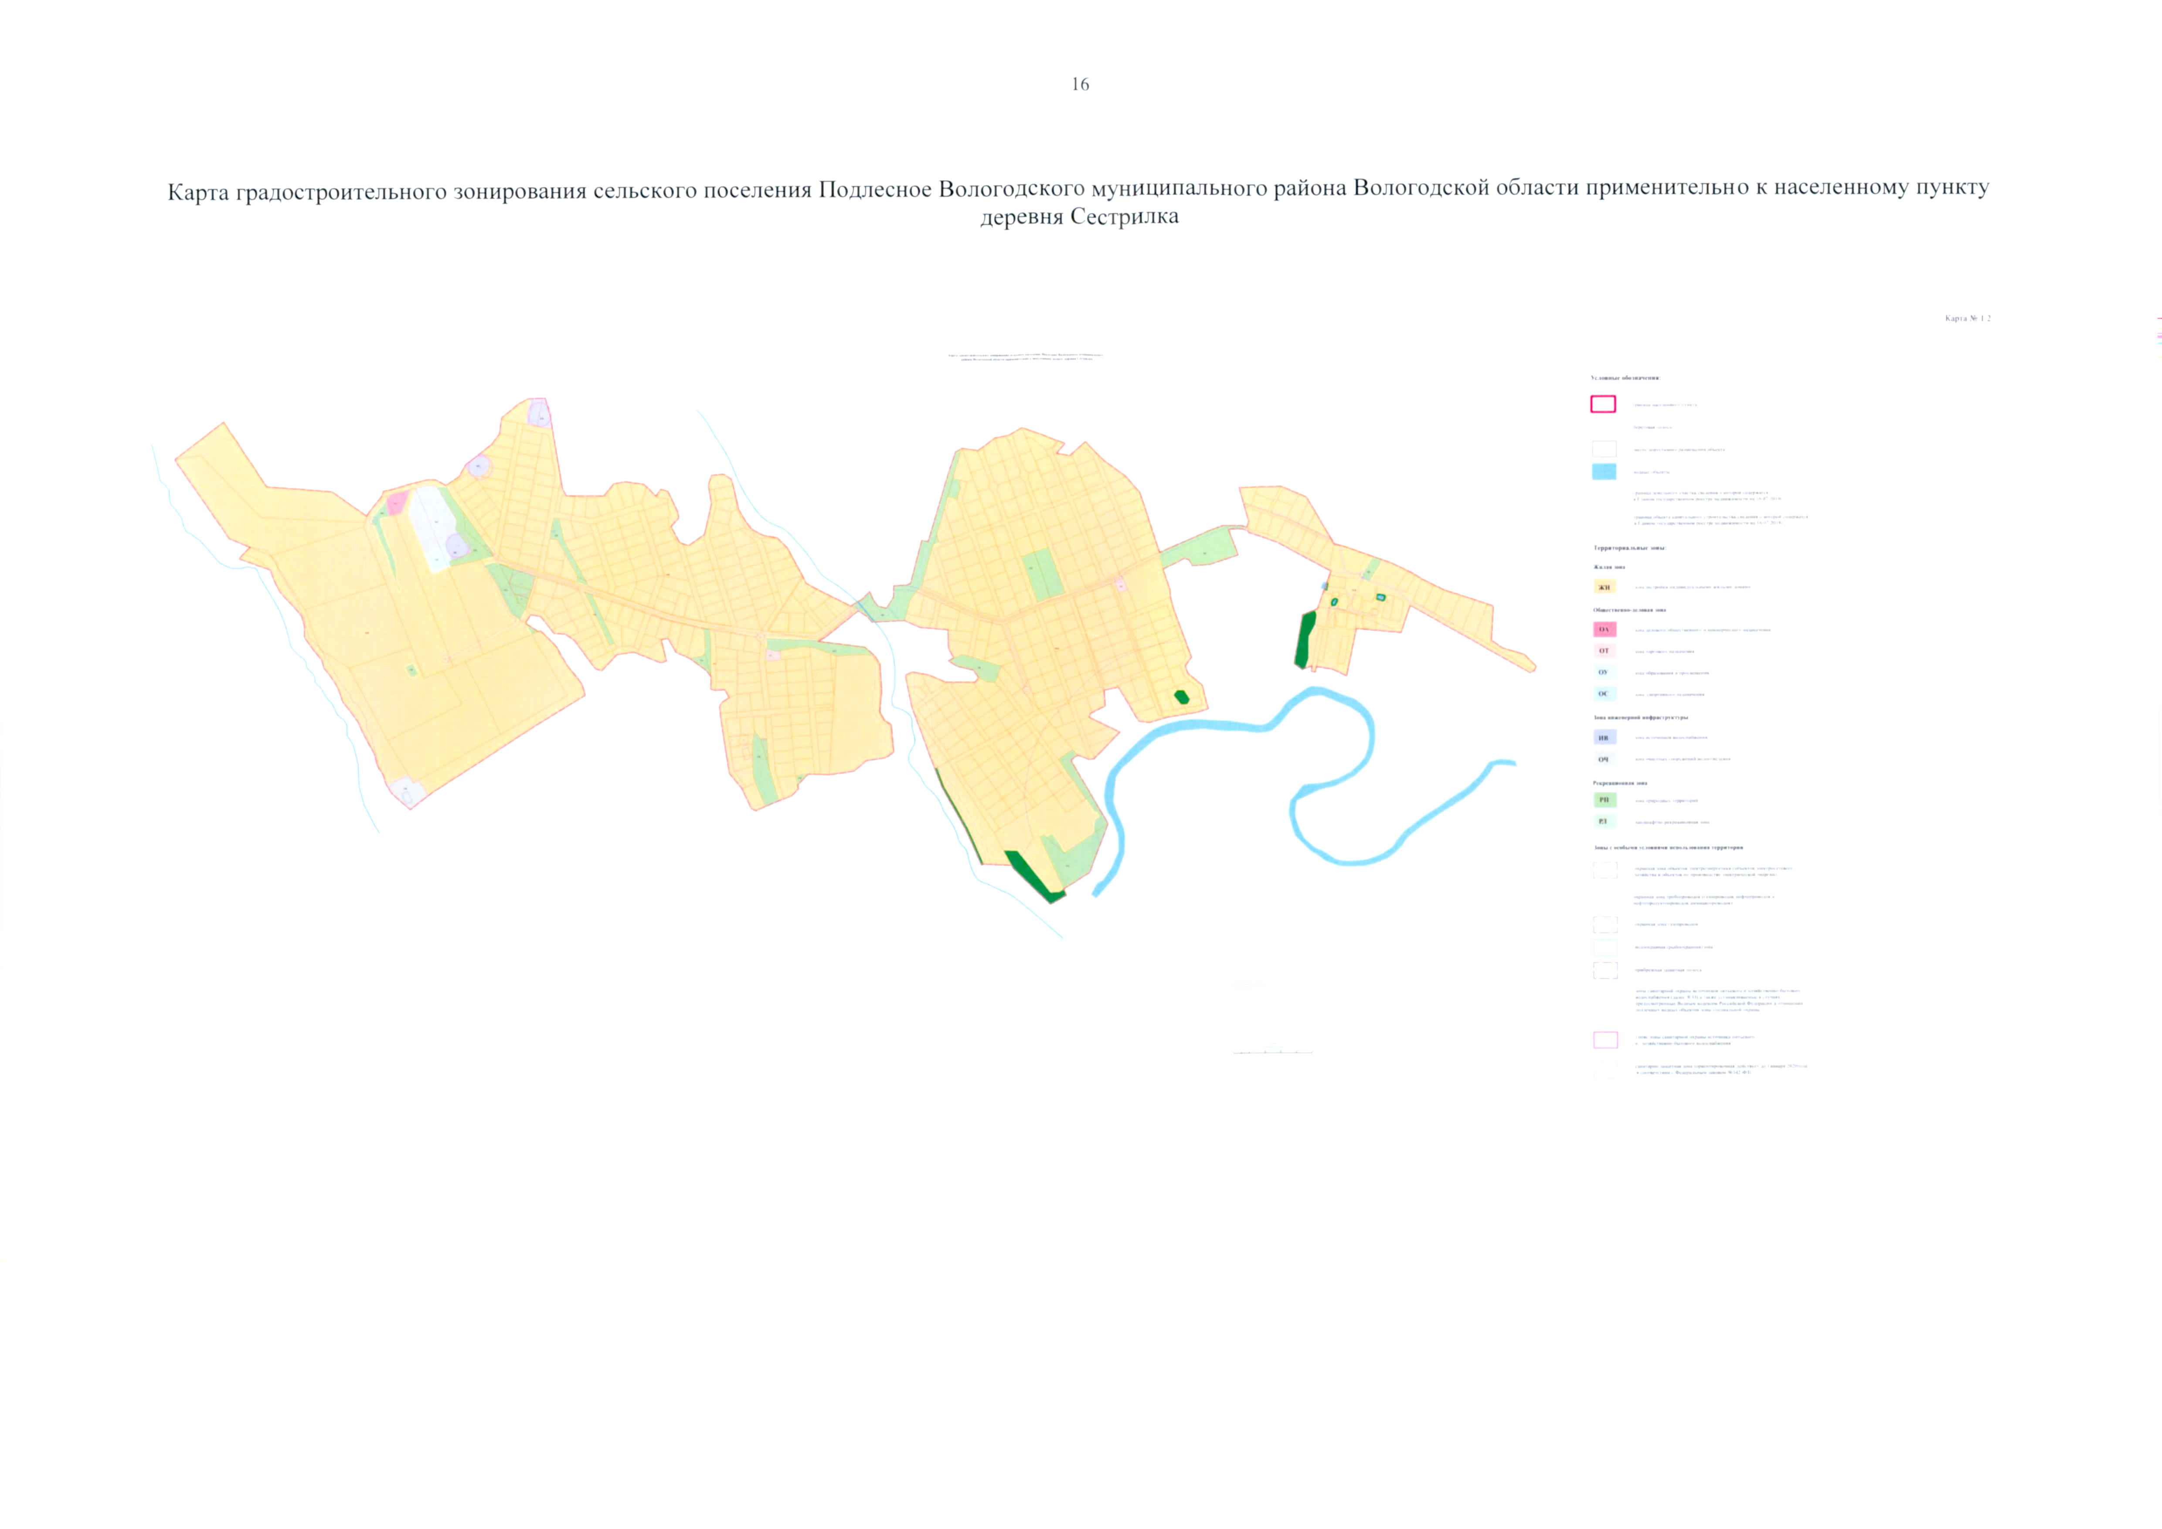Click the red settlement boundary legend symbol

[1604, 404]
